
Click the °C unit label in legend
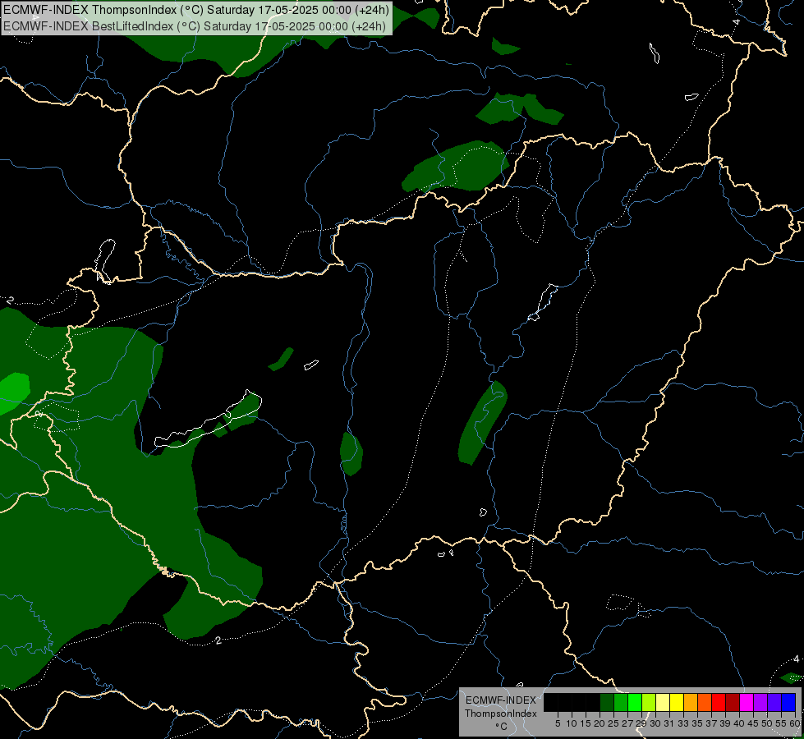click(x=502, y=727)
